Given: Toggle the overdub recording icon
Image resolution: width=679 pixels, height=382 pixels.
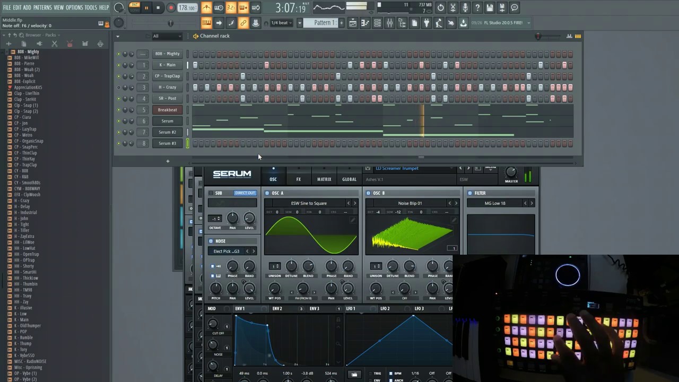Looking at the screenshot, I should point(243,8).
